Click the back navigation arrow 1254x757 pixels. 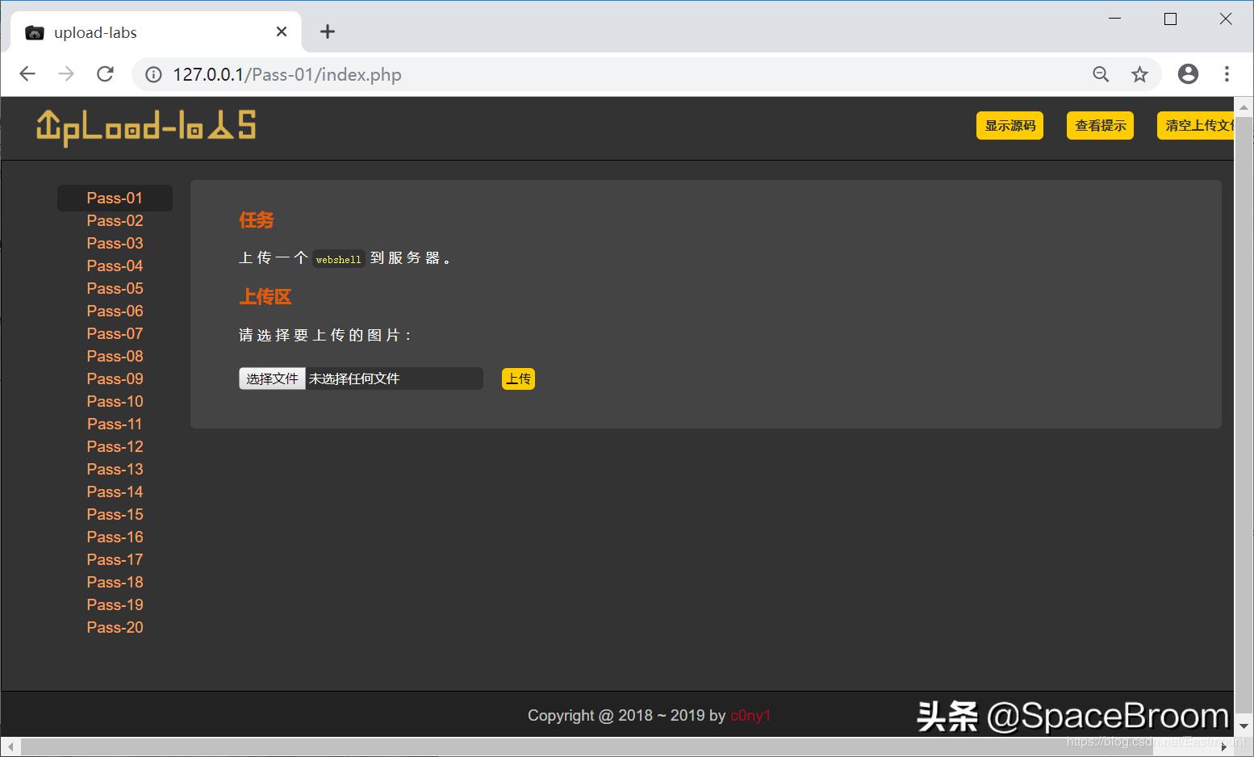pyautogui.click(x=27, y=73)
